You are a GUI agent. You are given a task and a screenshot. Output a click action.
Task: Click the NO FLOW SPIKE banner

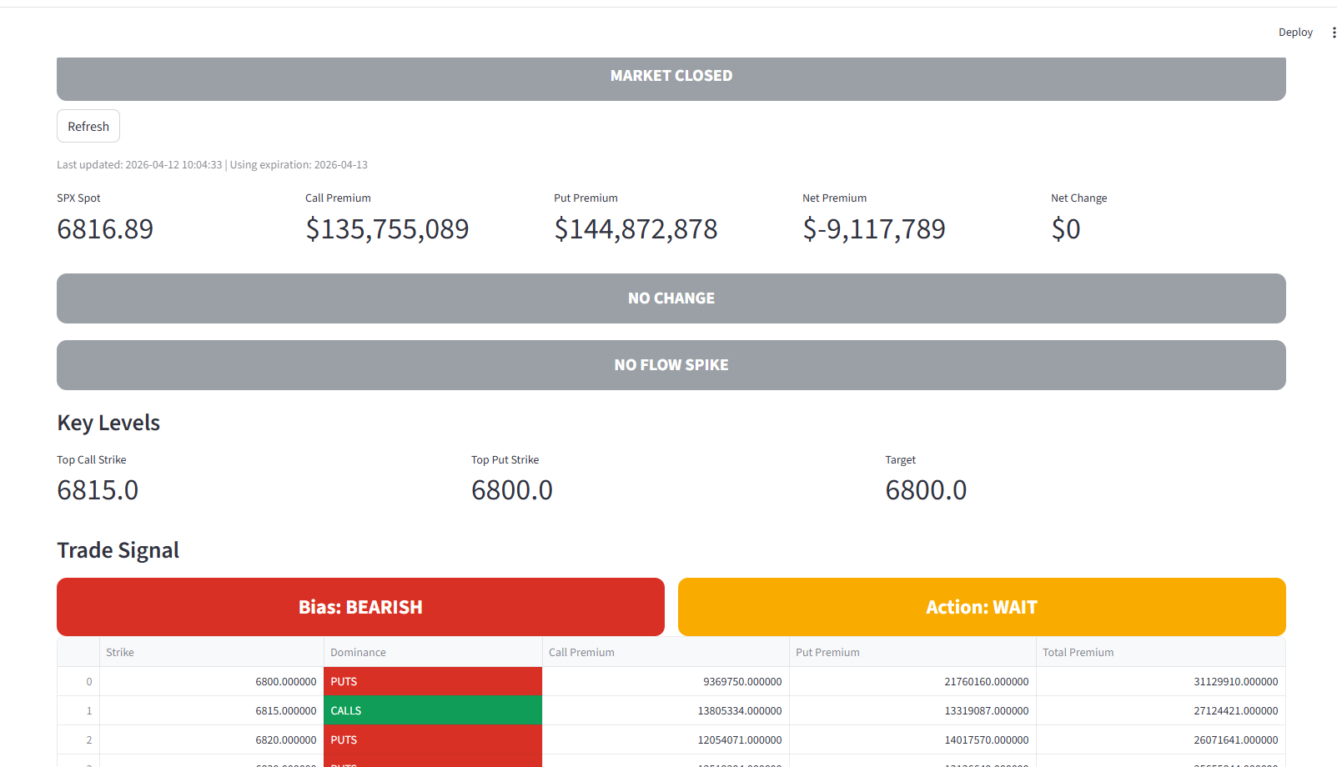671,365
